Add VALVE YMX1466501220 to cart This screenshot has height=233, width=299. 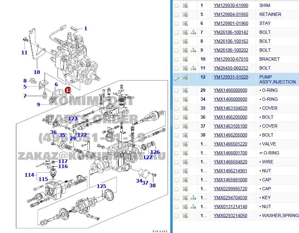coord(185,144)
